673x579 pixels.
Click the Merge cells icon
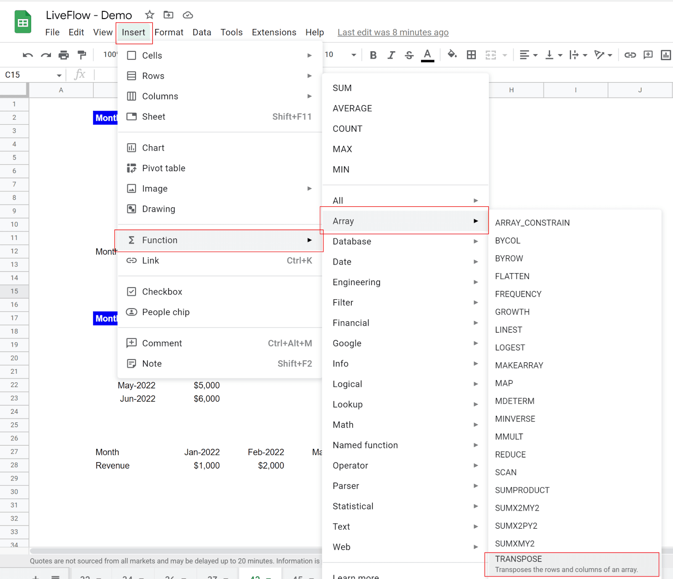491,55
